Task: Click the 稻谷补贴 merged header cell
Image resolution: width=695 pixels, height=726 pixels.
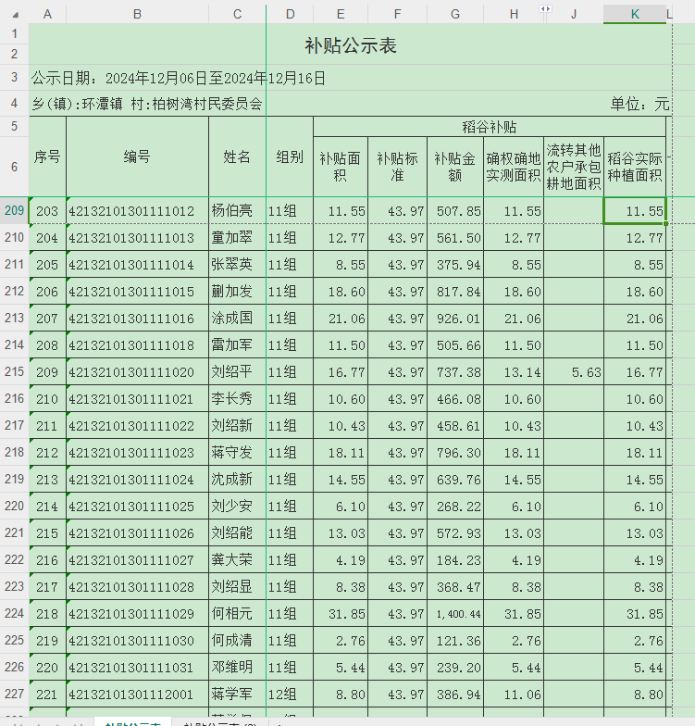Action: coord(489,127)
